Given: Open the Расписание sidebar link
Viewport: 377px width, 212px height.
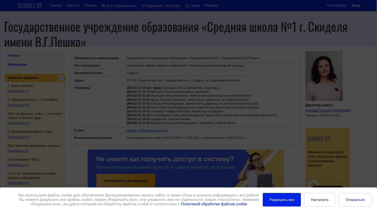Looking at the screenshot, I should click(17, 65).
